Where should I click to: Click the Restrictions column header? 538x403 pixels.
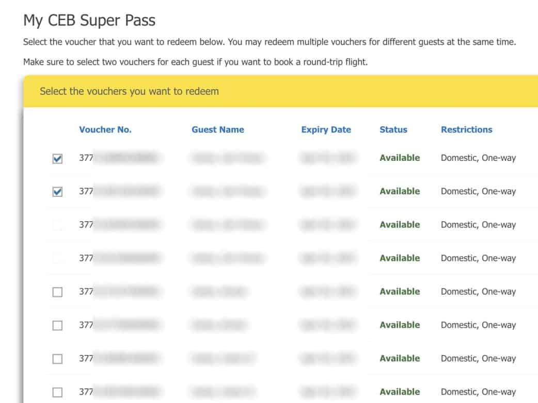[466, 130]
